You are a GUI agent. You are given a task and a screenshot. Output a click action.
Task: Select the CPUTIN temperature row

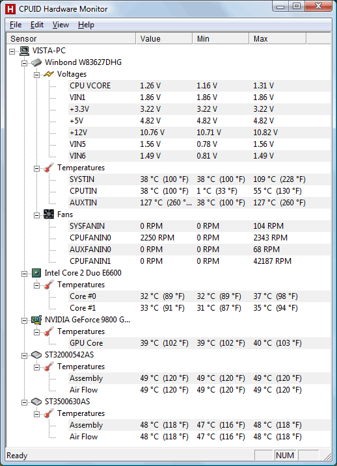pos(199,191)
